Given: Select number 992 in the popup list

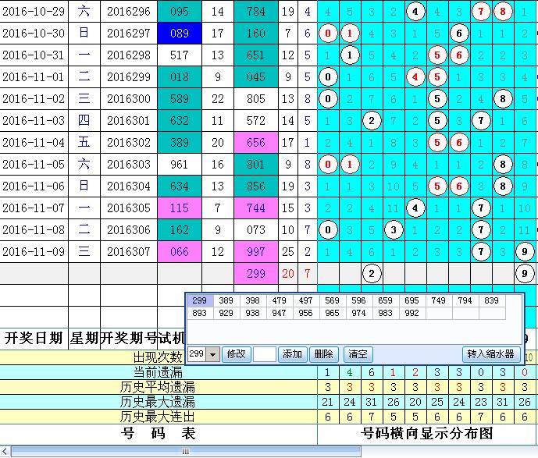Looking at the screenshot, I should [x=412, y=313].
